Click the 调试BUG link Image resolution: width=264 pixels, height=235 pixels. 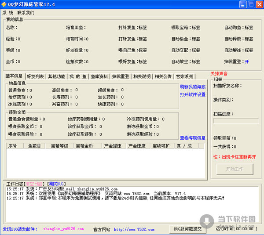56,184
